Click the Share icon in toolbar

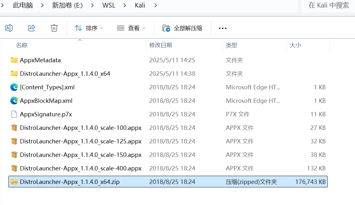pos(31,28)
